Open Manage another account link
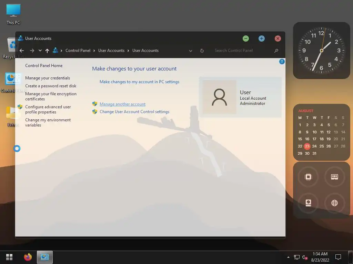353x264 pixels. 122,104
